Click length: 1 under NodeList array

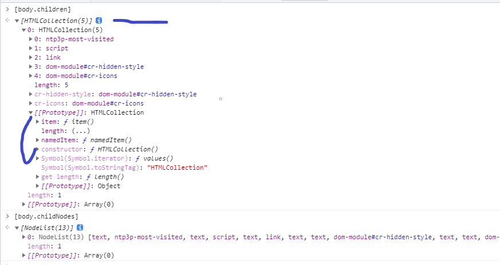pos(44,246)
